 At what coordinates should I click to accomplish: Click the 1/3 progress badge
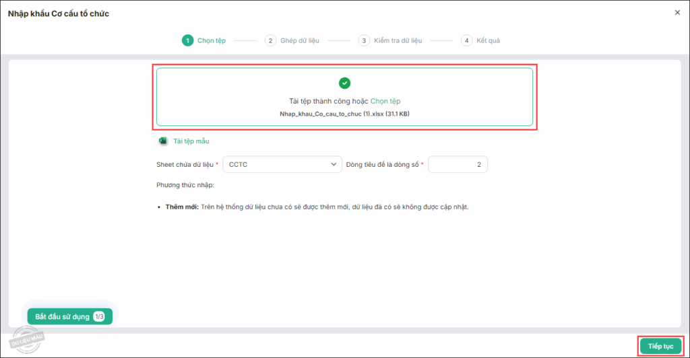click(99, 317)
